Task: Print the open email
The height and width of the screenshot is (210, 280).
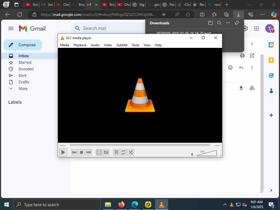Action: pos(242,56)
